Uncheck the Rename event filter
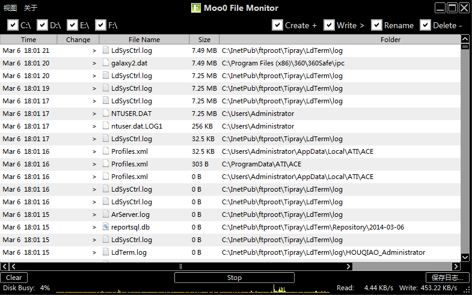 pos(376,25)
